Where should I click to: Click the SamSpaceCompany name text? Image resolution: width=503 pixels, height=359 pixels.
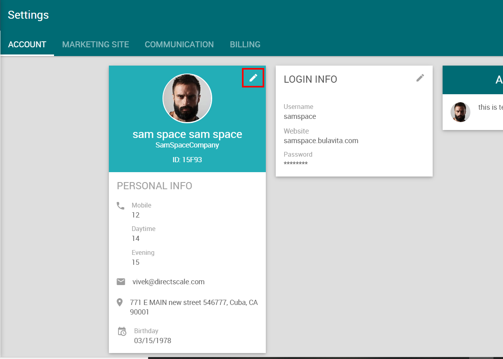tap(187, 145)
